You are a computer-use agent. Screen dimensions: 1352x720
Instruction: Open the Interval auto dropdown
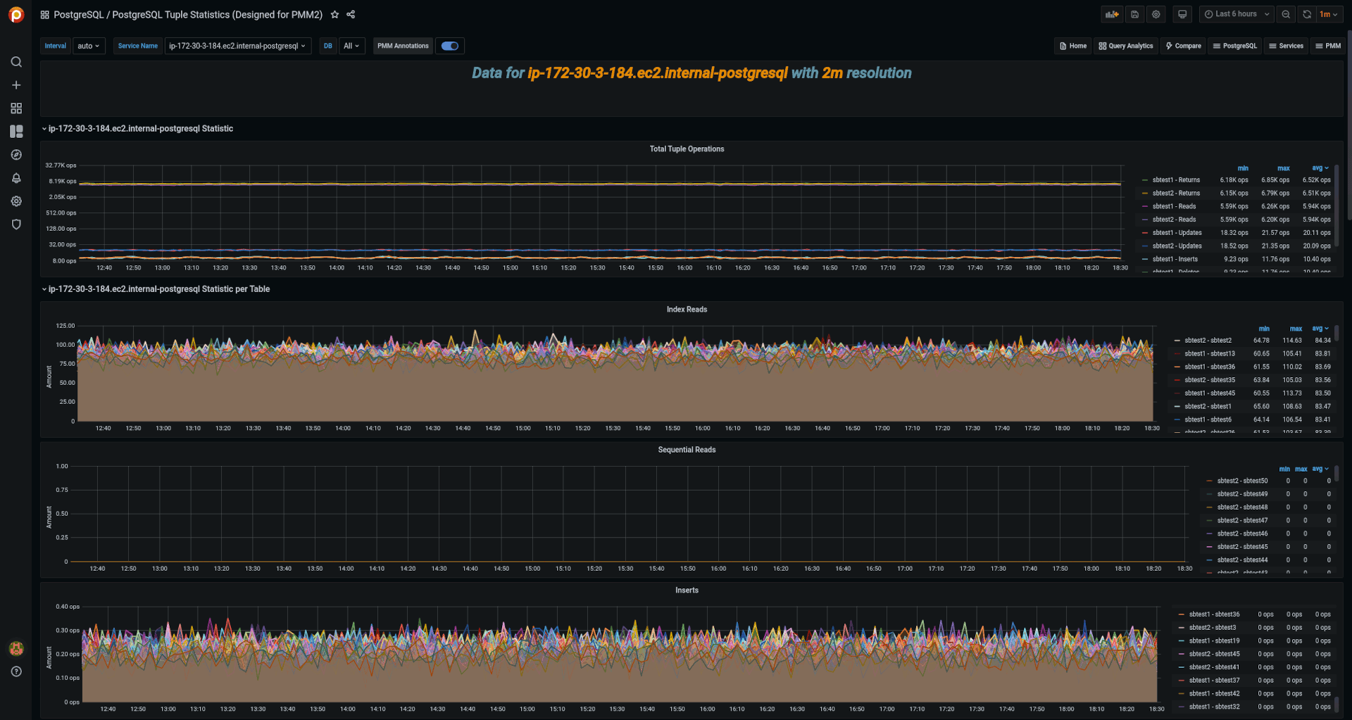[x=89, y=46]
